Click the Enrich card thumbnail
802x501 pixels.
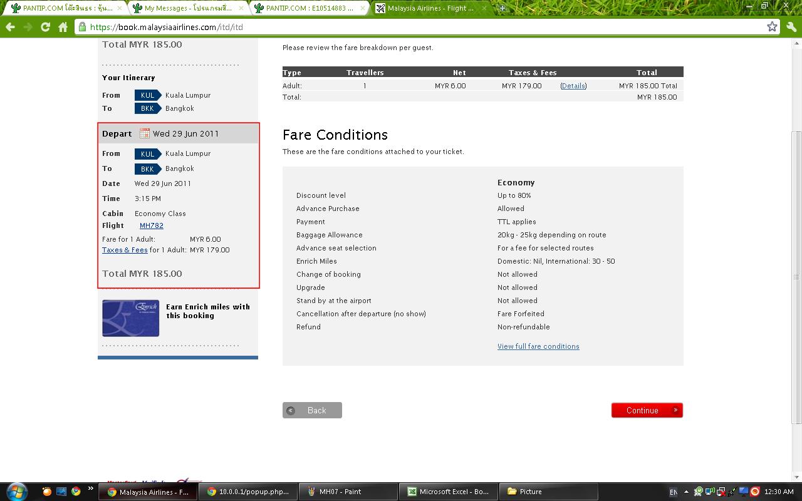[x=130, y=318]
